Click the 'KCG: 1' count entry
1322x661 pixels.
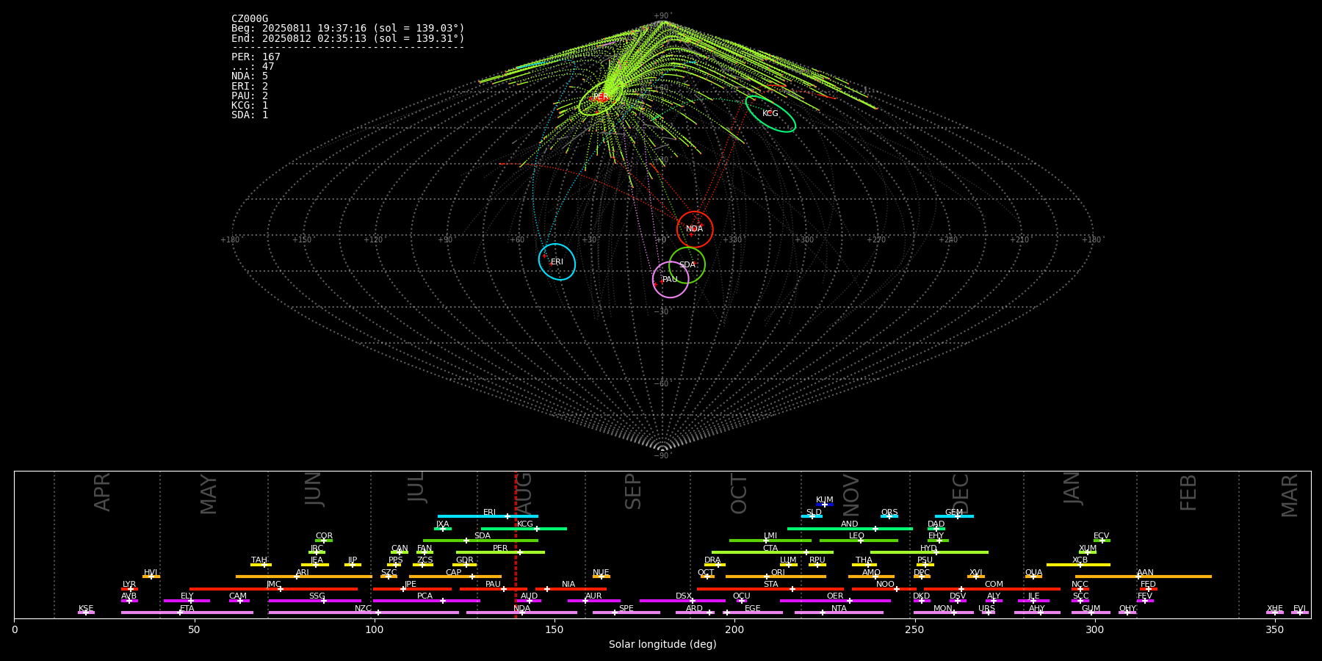tap(250, 105)
